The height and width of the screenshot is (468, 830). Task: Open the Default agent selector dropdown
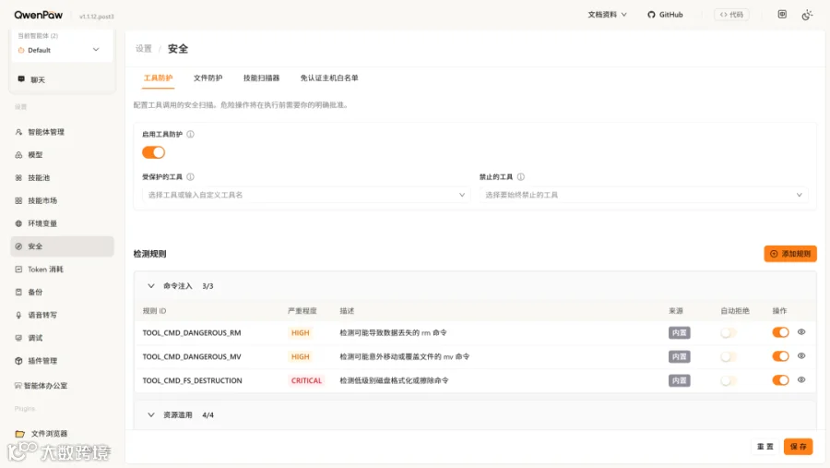[62, 50]
